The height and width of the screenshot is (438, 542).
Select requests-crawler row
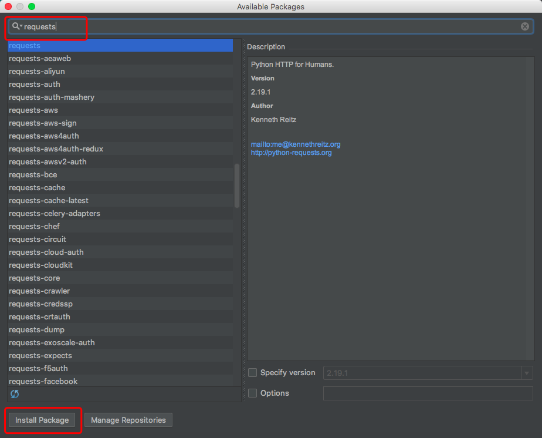pos(120,291)
